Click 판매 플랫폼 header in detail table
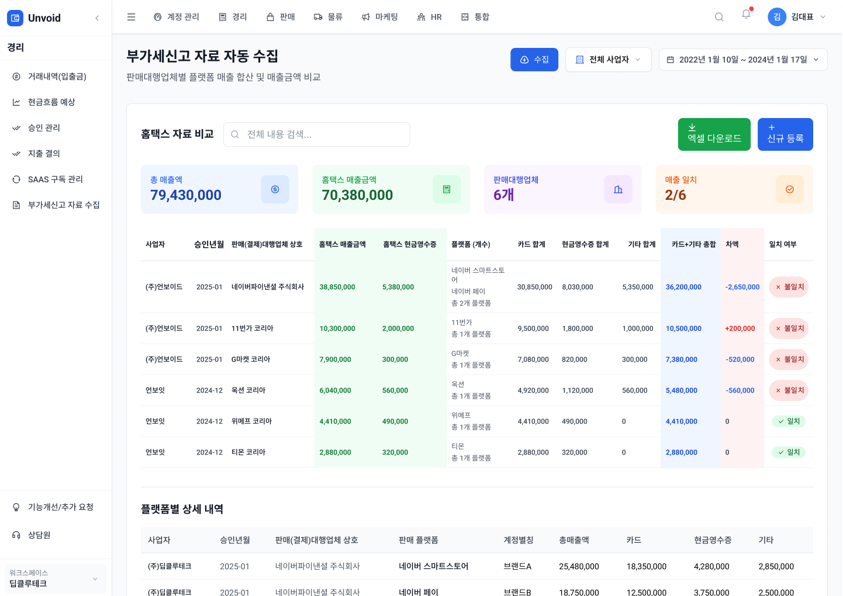This screenshot has height=596, width=843. (x=419, y=540)
